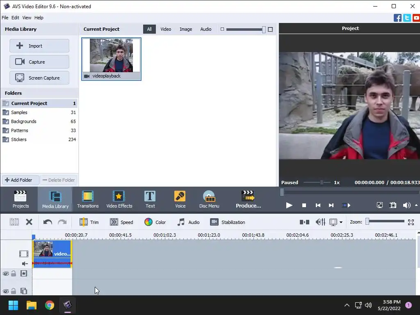Adjust the thumbnail size slider
Image resolution: width=420 pixels, height=315 pixels.
tap(246, 29)
